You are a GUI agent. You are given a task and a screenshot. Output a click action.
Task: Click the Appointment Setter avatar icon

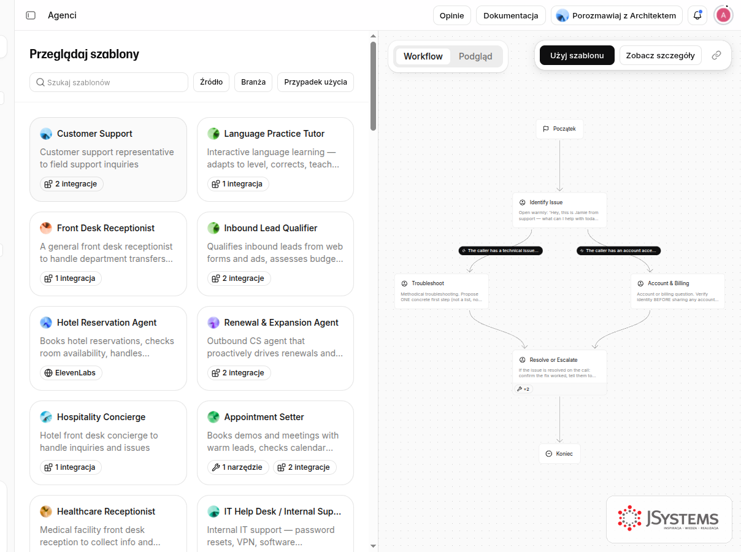[x=213, y=417]
